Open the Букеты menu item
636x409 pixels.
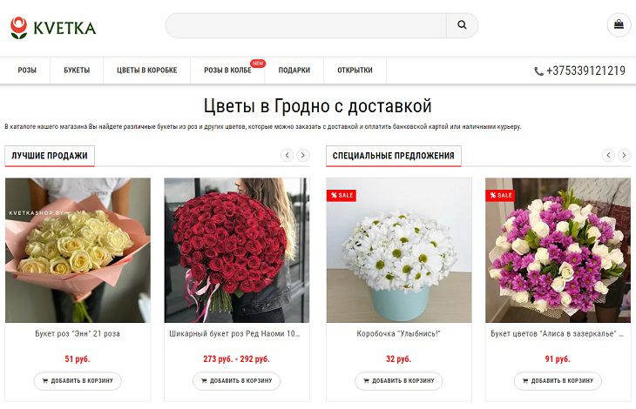tap(77, 70)
